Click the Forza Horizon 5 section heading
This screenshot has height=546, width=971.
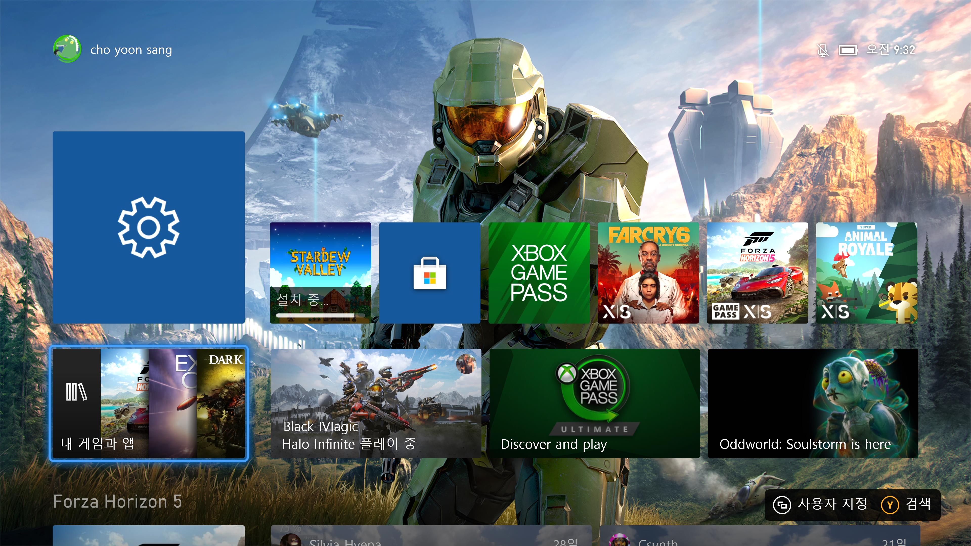118,502
